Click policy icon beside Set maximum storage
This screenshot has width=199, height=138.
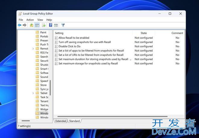coord(56,63)
